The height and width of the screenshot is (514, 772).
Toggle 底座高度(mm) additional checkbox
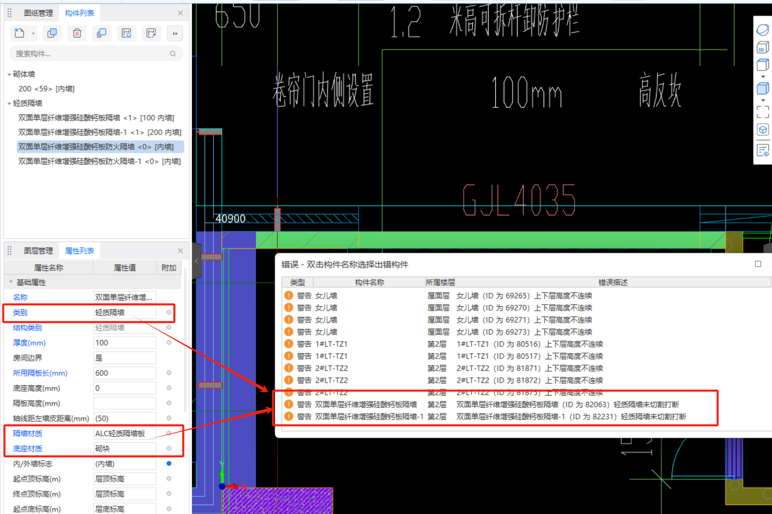(169, 387)
